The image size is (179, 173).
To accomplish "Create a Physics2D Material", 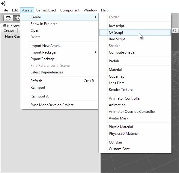I will point(135,134).
